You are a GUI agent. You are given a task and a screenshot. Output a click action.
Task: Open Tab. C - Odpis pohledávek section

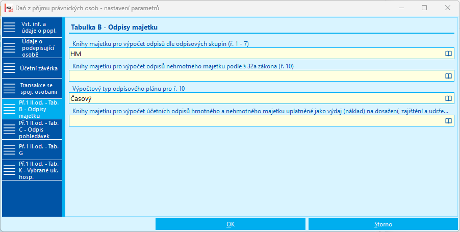[32, 129]
